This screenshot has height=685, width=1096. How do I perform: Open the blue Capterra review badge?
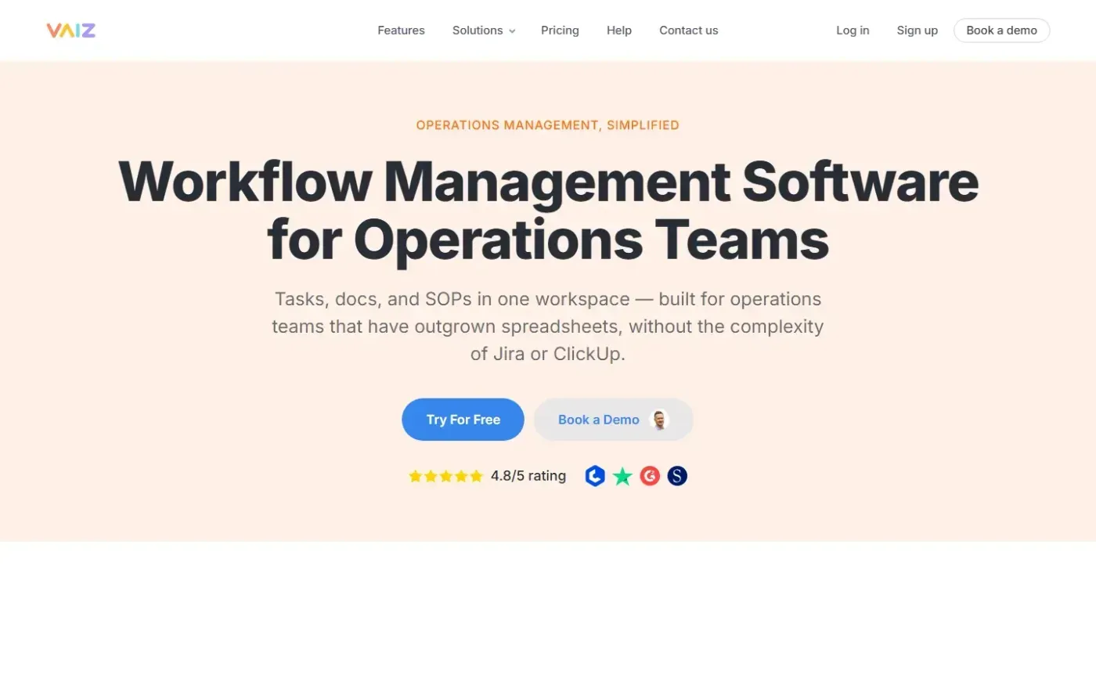[595, 476]
